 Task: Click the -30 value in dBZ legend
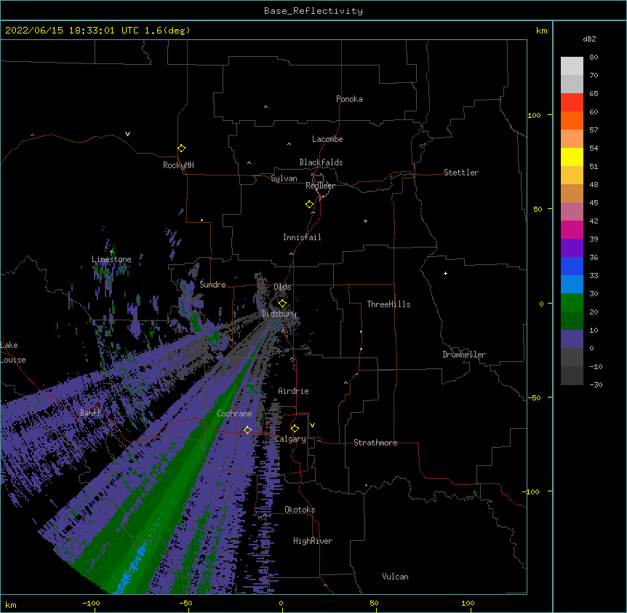596,385
